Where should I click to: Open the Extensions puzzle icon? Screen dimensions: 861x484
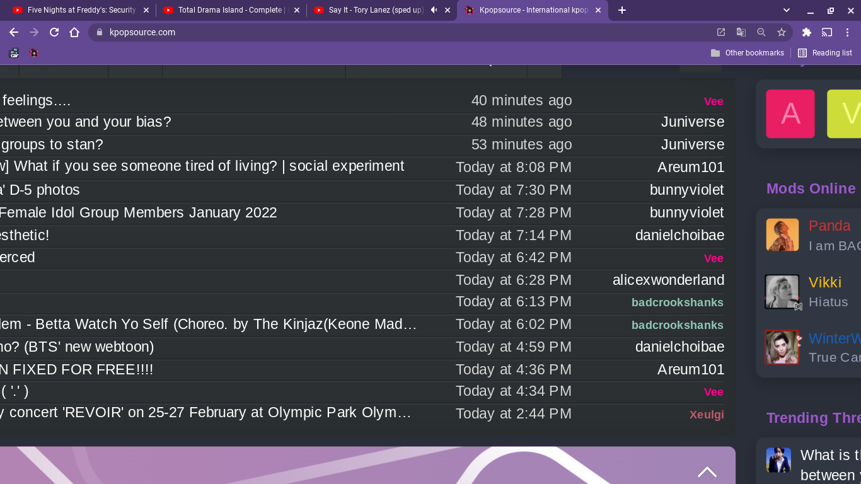click(x=807, y=32)
